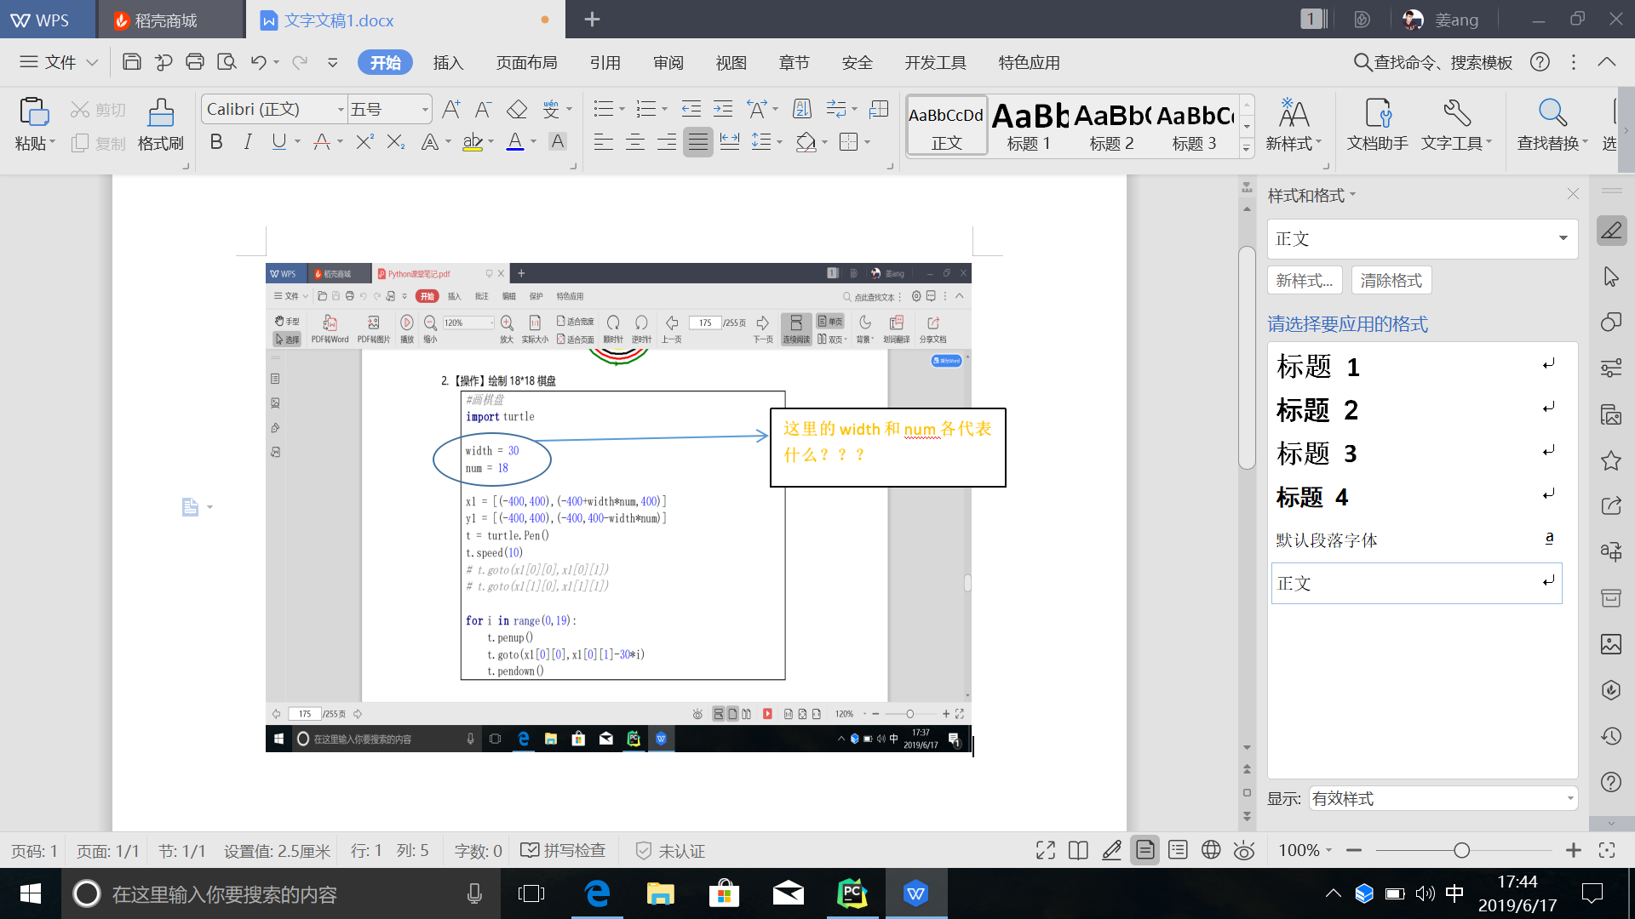Screen dimensions: 1635x919
Task: Open Print Preview icon in quick toolbar
Action: click(x=227, y=62)
